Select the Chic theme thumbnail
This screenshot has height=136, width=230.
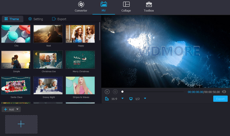[x=16, y=34]
